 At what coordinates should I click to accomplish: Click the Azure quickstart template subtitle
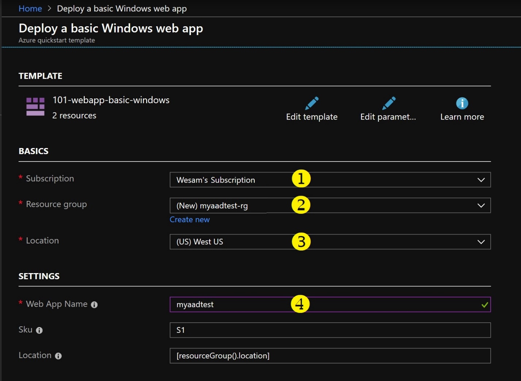57,40
